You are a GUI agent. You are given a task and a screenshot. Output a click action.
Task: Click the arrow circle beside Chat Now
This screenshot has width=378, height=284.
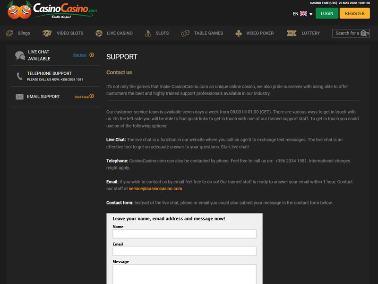click(92, 55)
